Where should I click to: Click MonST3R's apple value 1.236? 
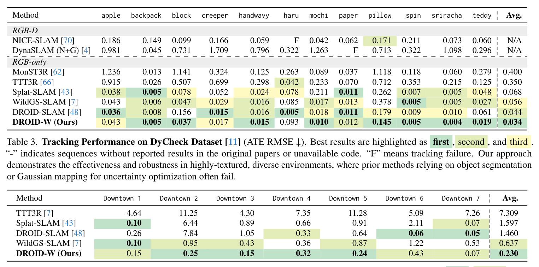(x=111, y=72)
